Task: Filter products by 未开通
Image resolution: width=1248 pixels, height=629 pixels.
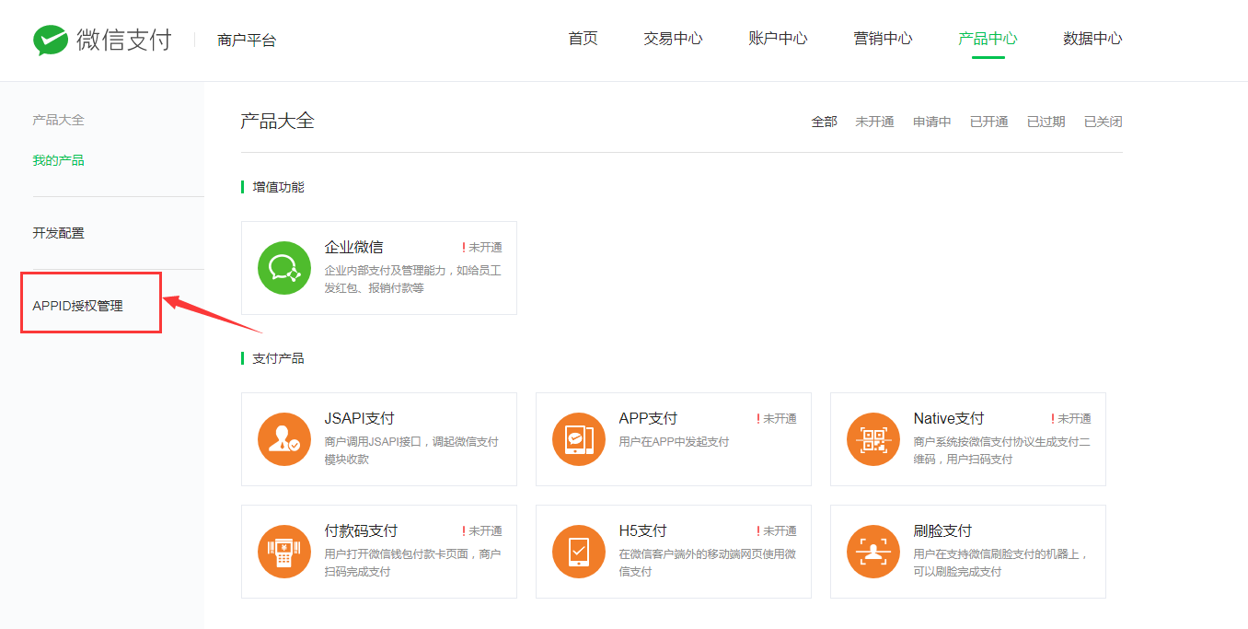Action: click(874, 122)
